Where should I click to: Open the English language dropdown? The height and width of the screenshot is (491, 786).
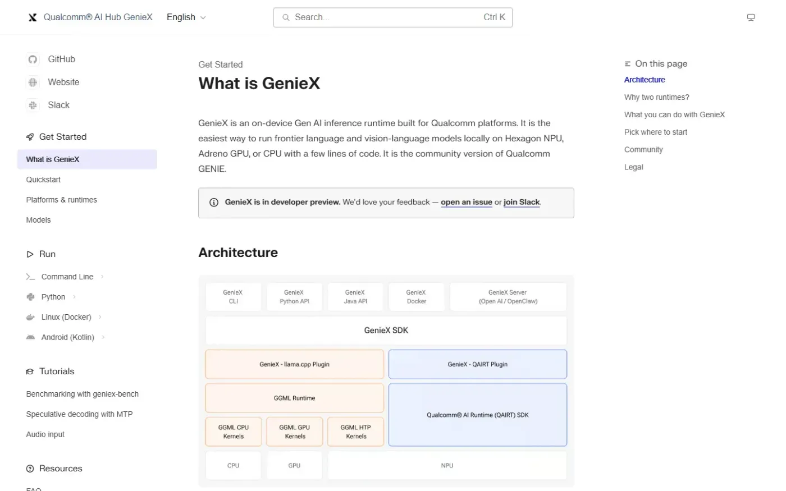[x=186, y=17]
